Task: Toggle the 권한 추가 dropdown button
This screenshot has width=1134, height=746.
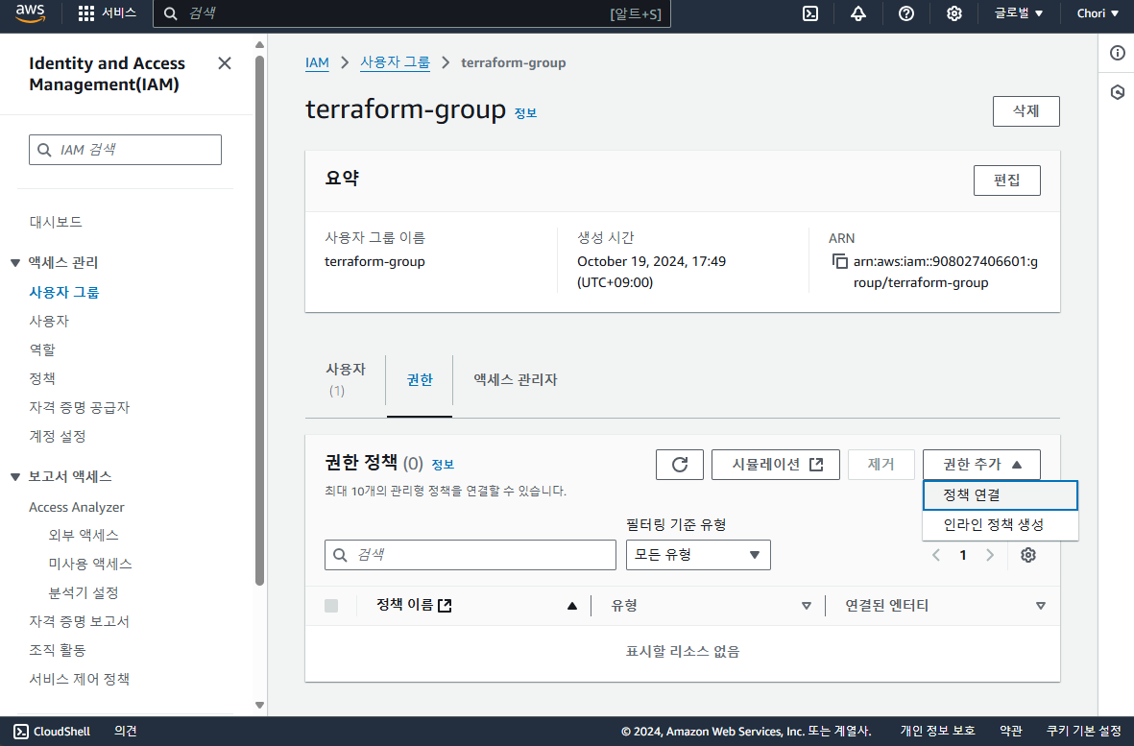Action: click(981, 465)
